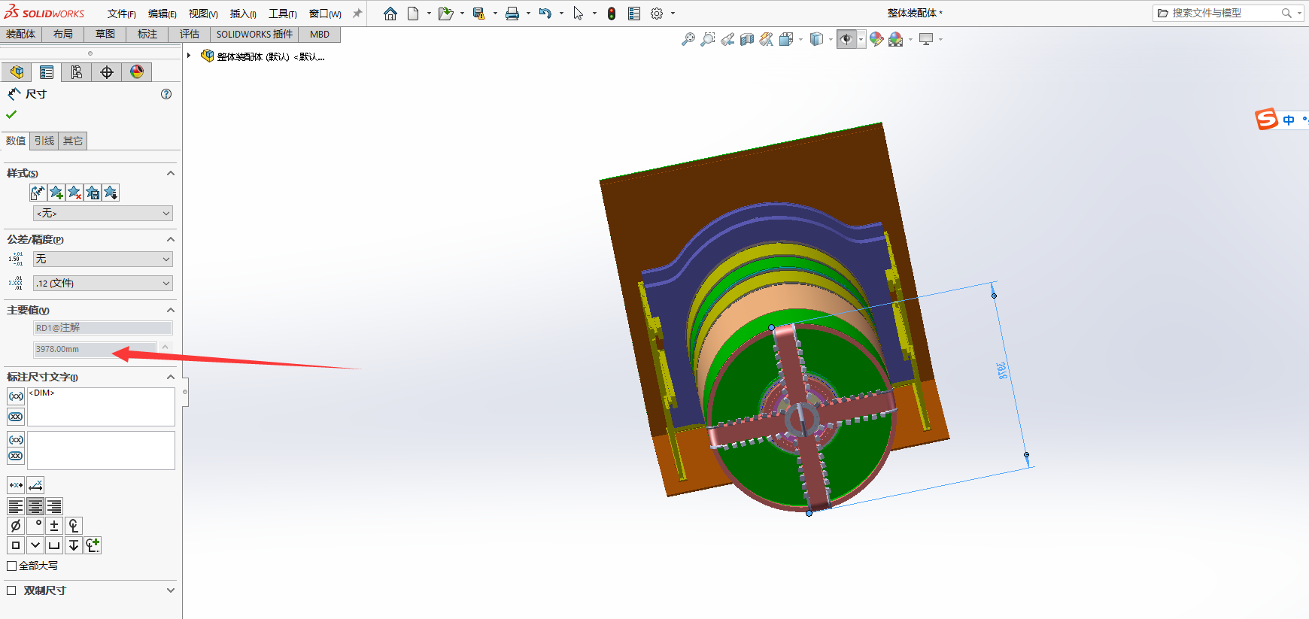Open the Options gear icon

point(657,14)
